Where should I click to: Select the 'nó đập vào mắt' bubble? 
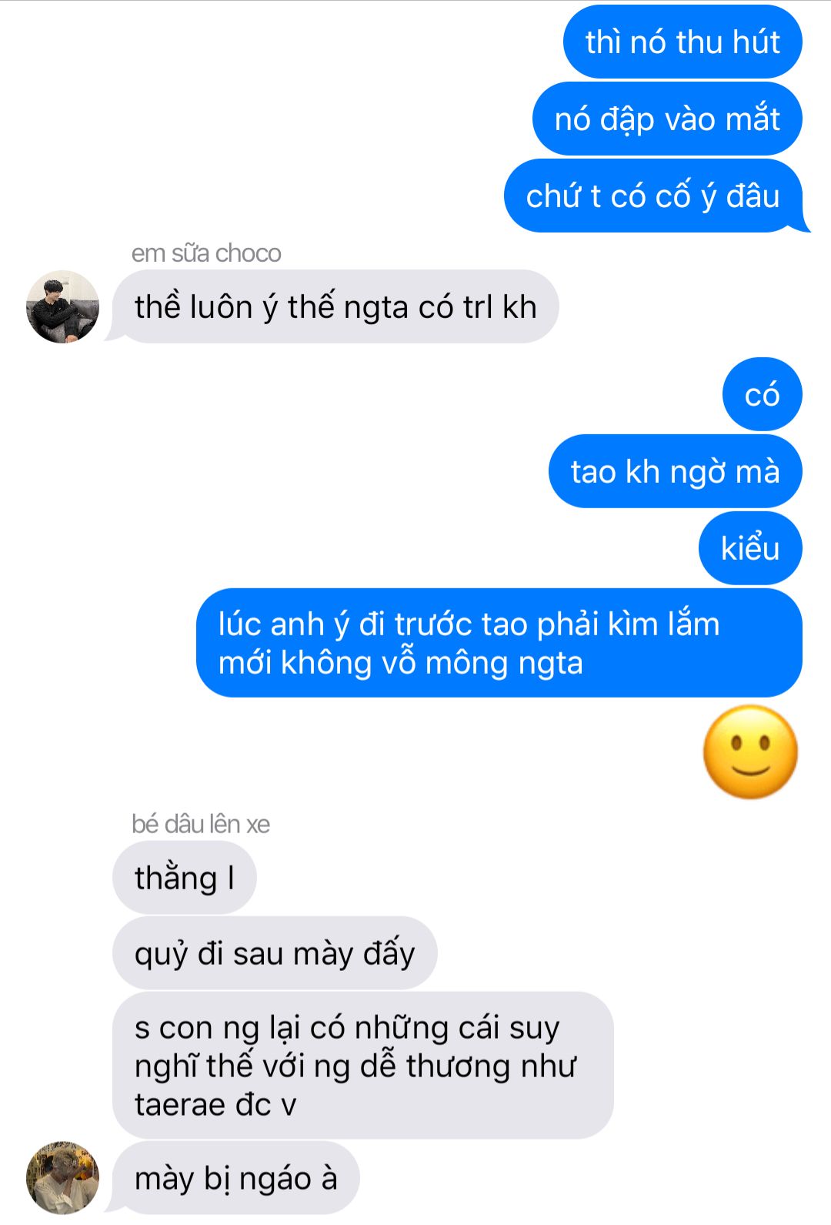667,119
